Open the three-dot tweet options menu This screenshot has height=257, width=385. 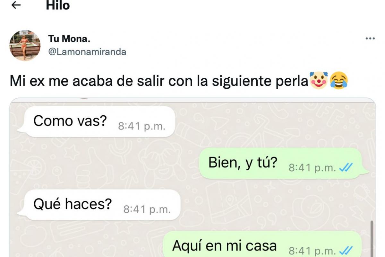370,39
